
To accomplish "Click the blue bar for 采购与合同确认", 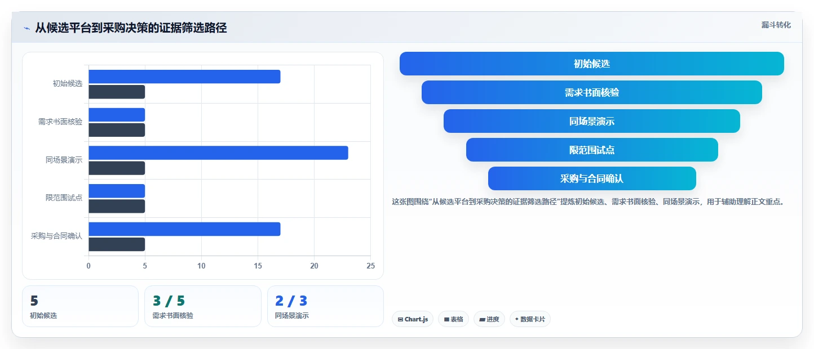I will coord(184,229).
